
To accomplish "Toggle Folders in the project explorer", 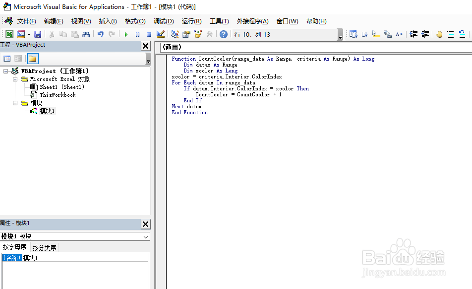I will [x=33, y=59].
